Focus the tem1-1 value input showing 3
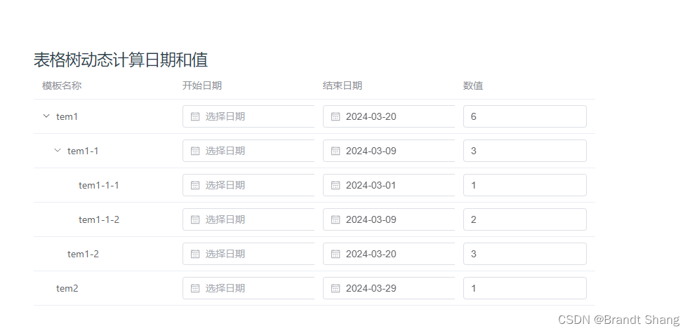The width and height of the screenshot is (690, 333). pos(524,151)
